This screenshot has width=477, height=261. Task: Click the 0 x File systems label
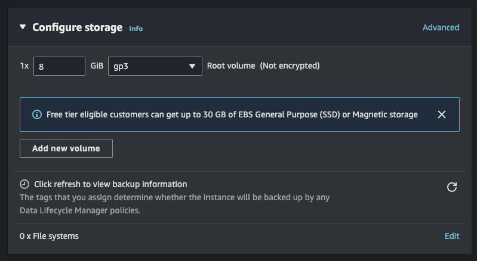click(x=49, y=236)
